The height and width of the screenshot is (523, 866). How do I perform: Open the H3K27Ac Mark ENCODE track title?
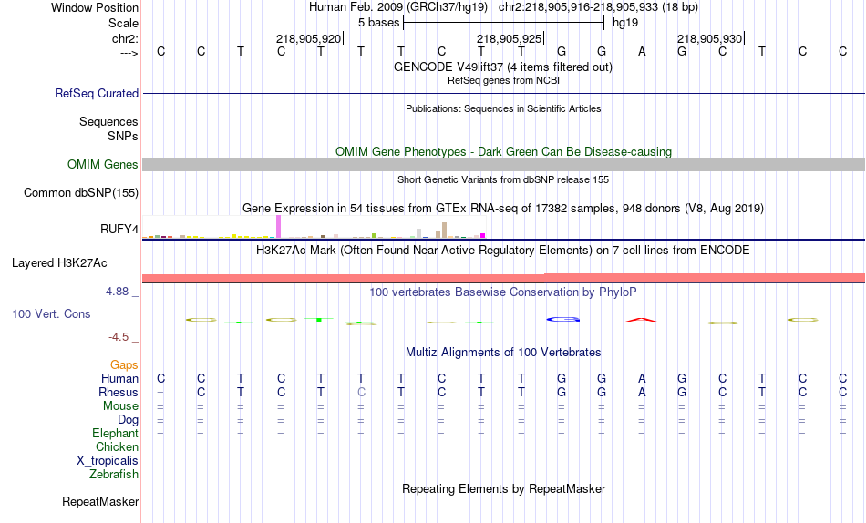pyautogui.click(x=502, y=251)
